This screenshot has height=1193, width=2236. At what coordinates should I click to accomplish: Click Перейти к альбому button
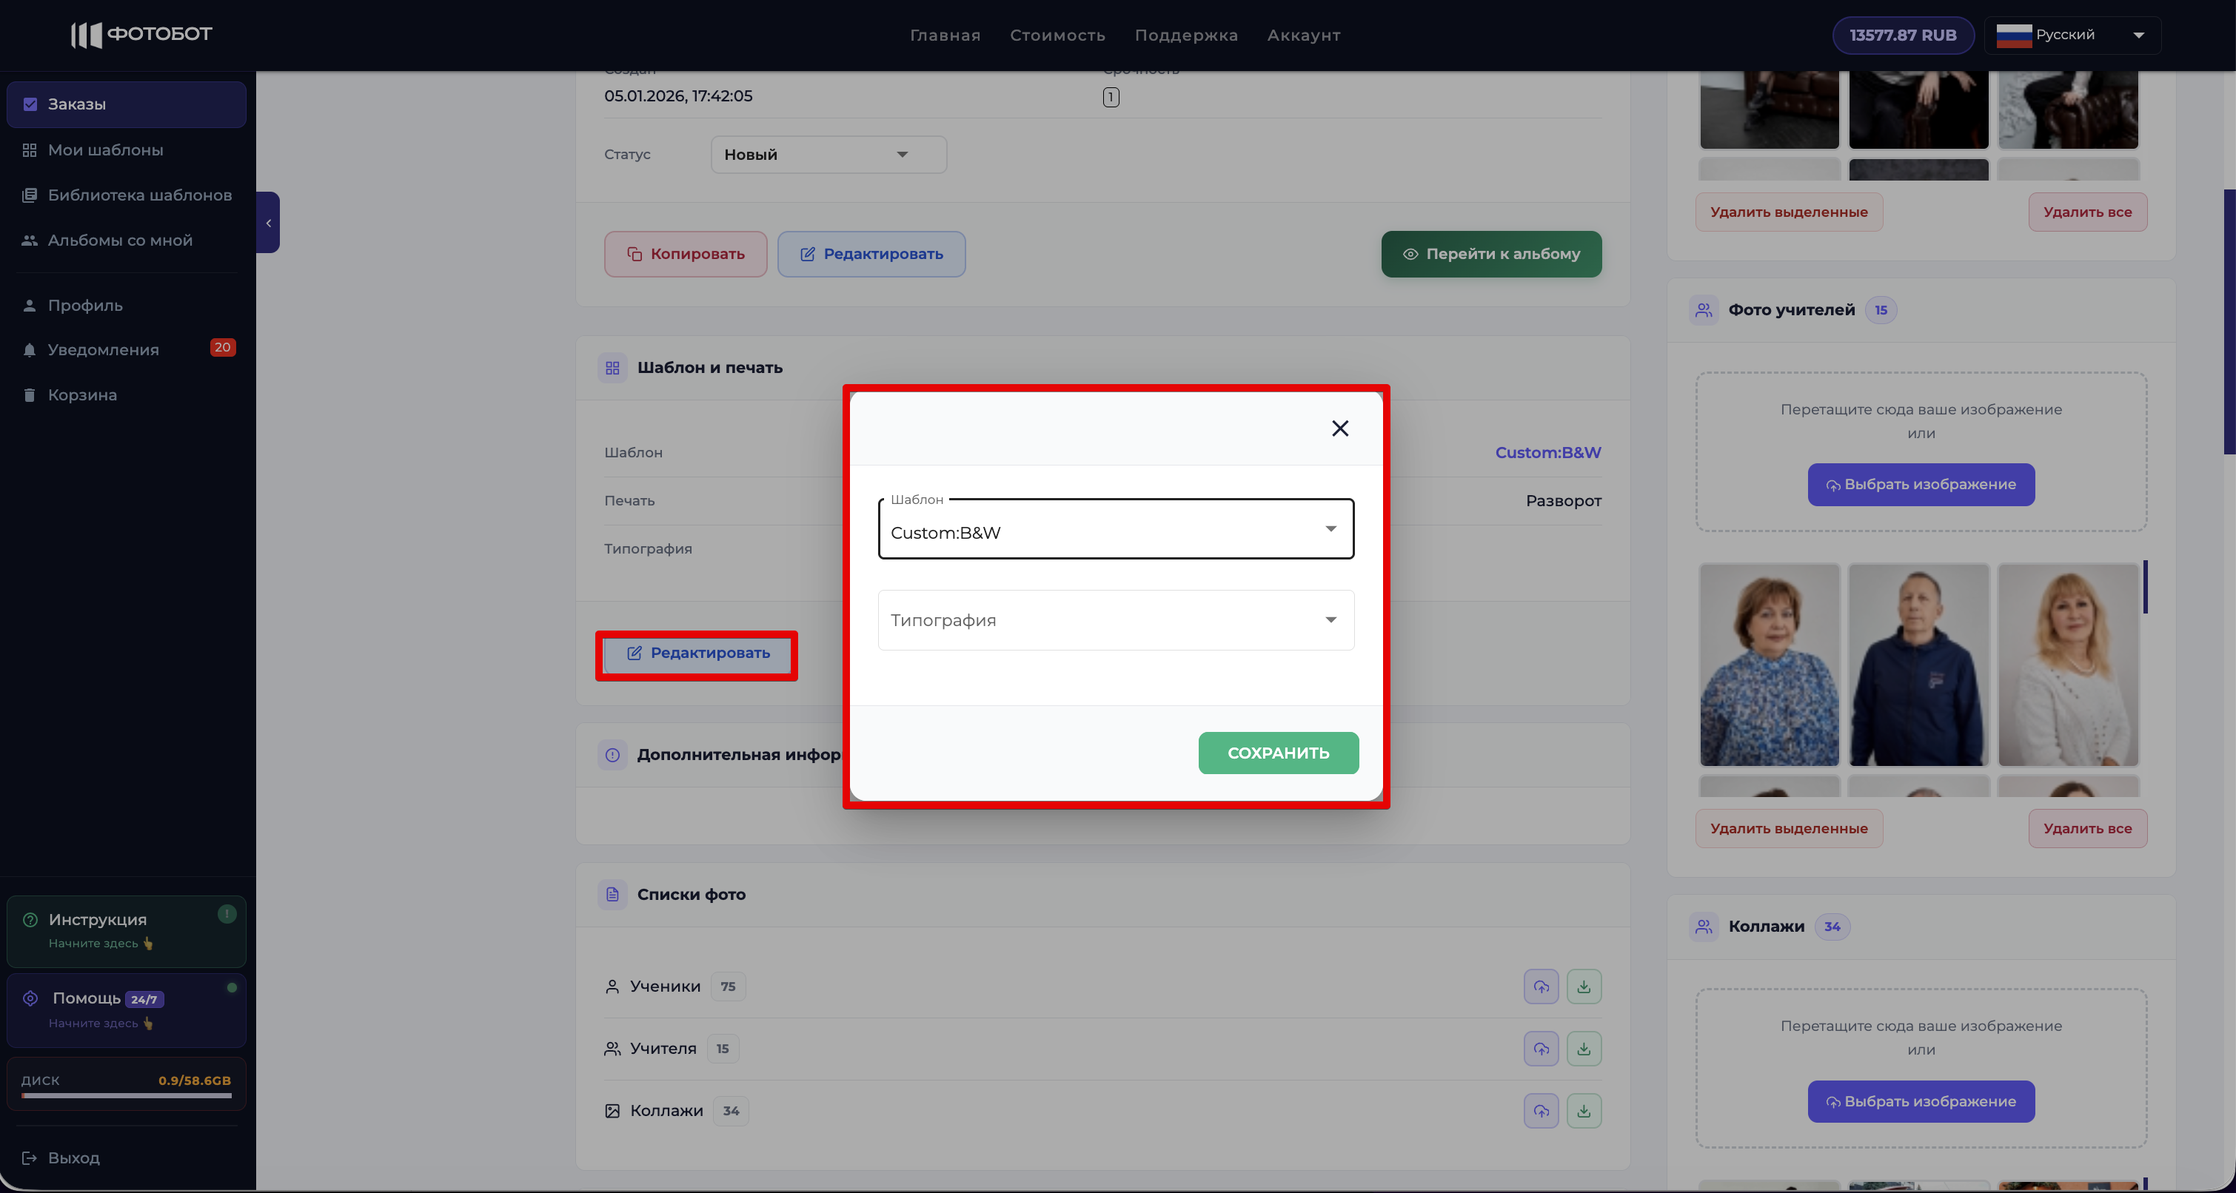click(x=1491, y=255)
